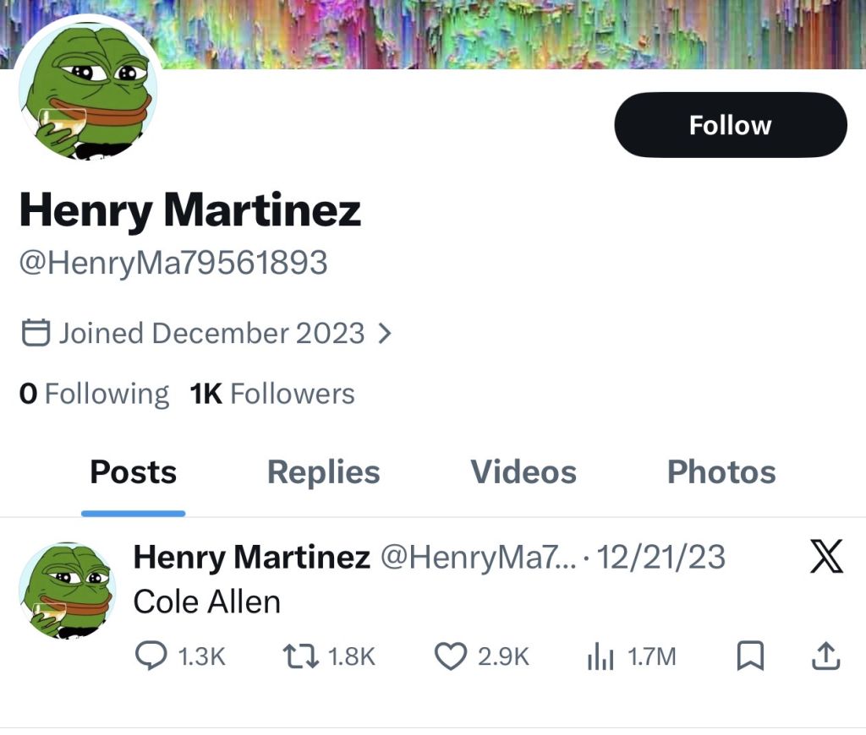Open the Following list
This screenshot has height=735, width=866.
click(x=93, y=393)
